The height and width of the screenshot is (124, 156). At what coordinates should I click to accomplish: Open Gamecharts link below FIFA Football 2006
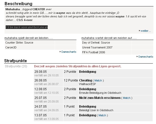pyautogui.click(x=145, y=57)
